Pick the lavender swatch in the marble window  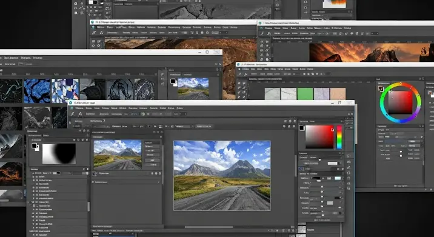[321, 94]
